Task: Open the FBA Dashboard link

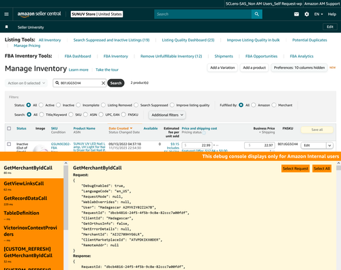Action: [x=78, y=56]
